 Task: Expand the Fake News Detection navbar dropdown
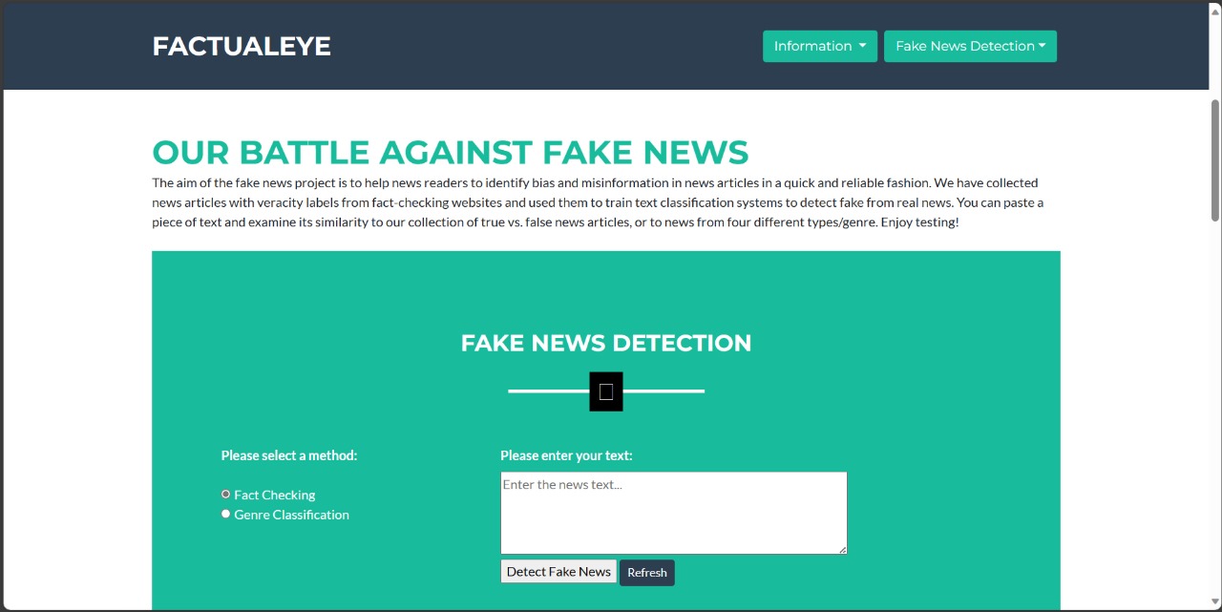[969, 46]
